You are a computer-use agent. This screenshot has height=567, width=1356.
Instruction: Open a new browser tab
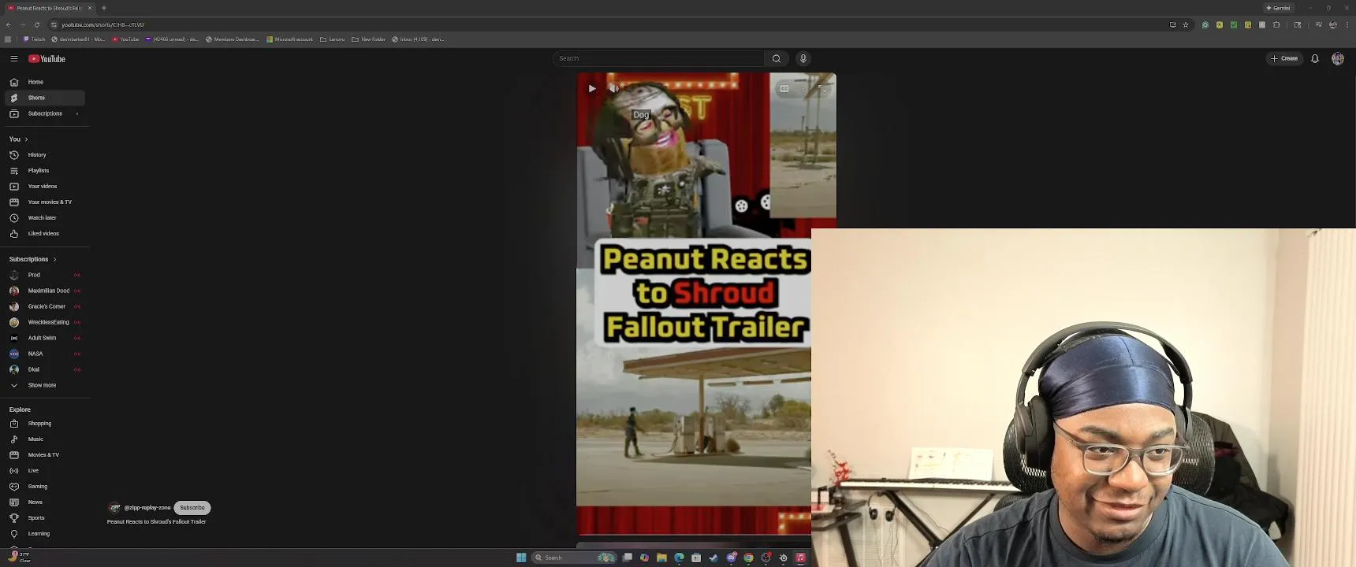pyautogui.click(x=104, y=8)
